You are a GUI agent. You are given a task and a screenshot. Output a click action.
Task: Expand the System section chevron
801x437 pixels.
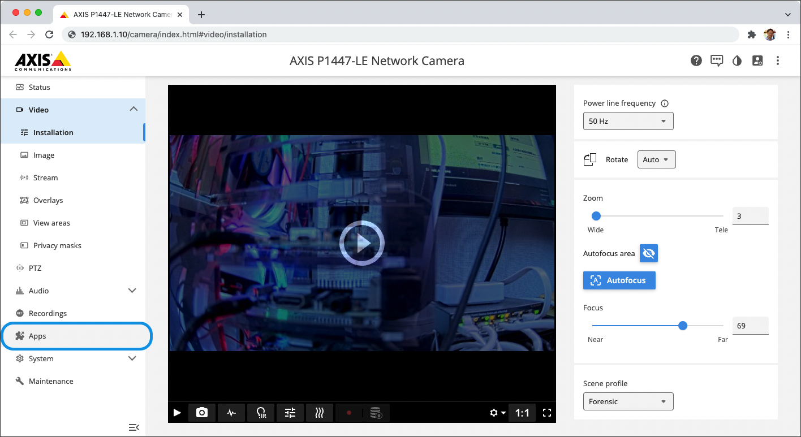132,358
